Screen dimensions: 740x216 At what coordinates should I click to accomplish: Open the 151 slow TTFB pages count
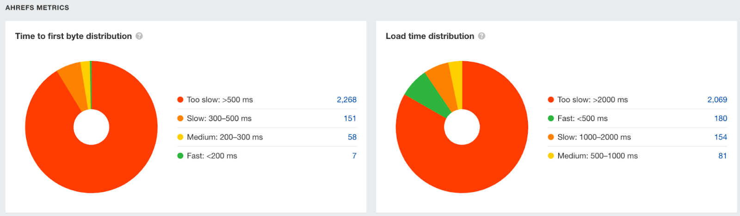(x=350, y=119)
